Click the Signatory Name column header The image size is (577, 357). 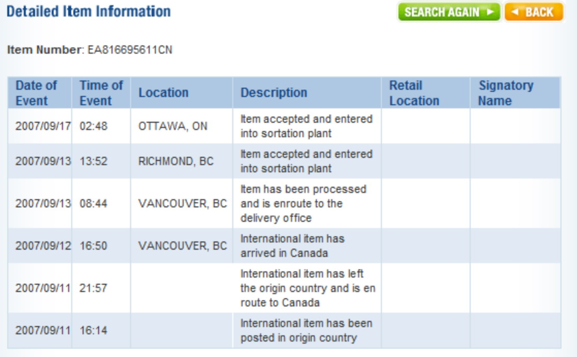506,93
